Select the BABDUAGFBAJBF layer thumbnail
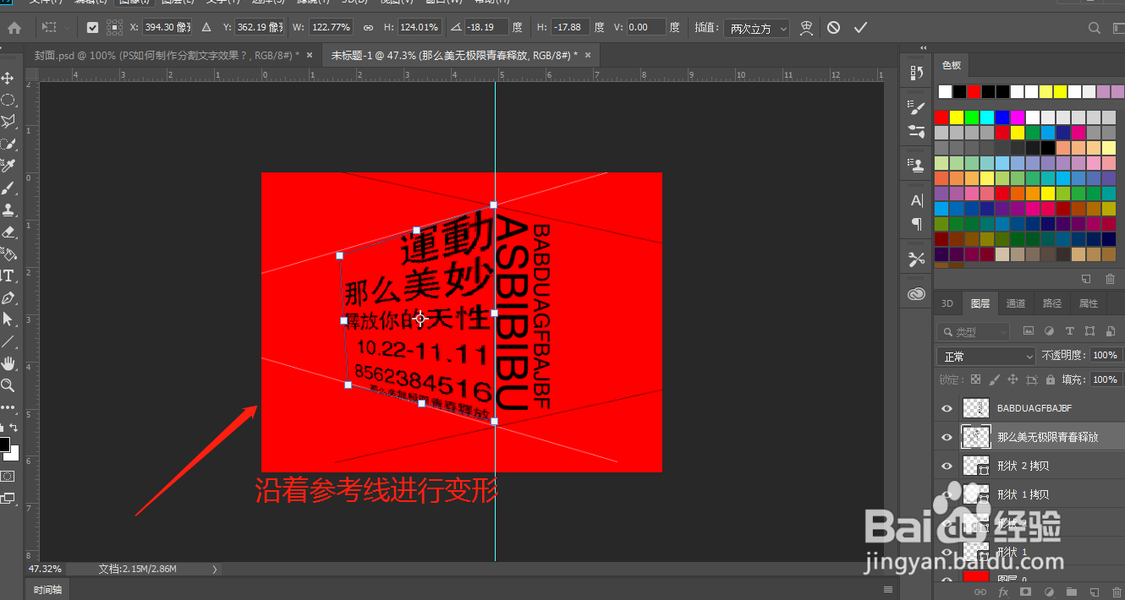Viewport: 1125px width, 600px height. (976, 408)
